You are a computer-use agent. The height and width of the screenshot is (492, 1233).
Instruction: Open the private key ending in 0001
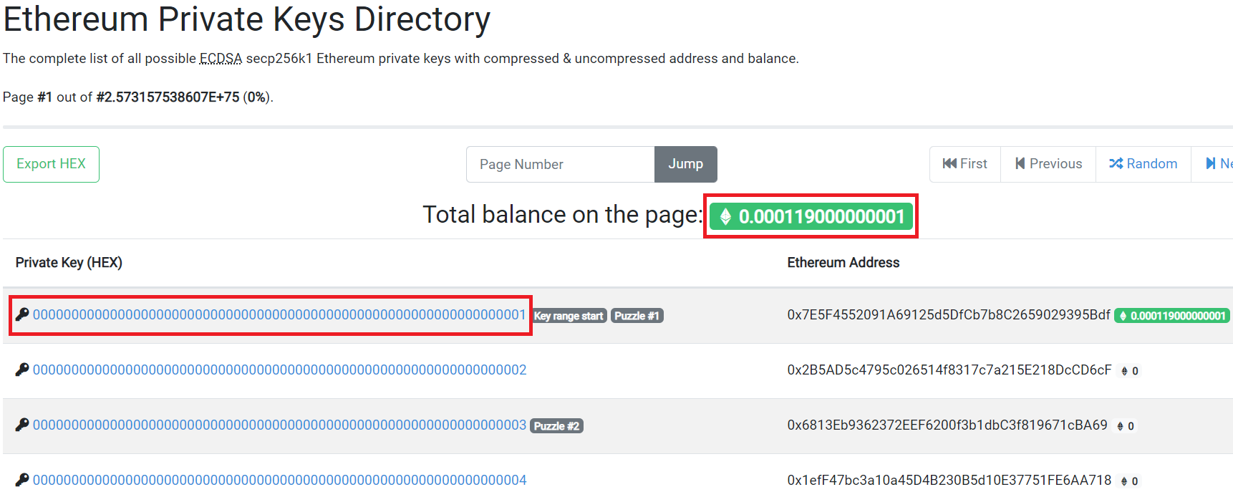click(279, 314)
